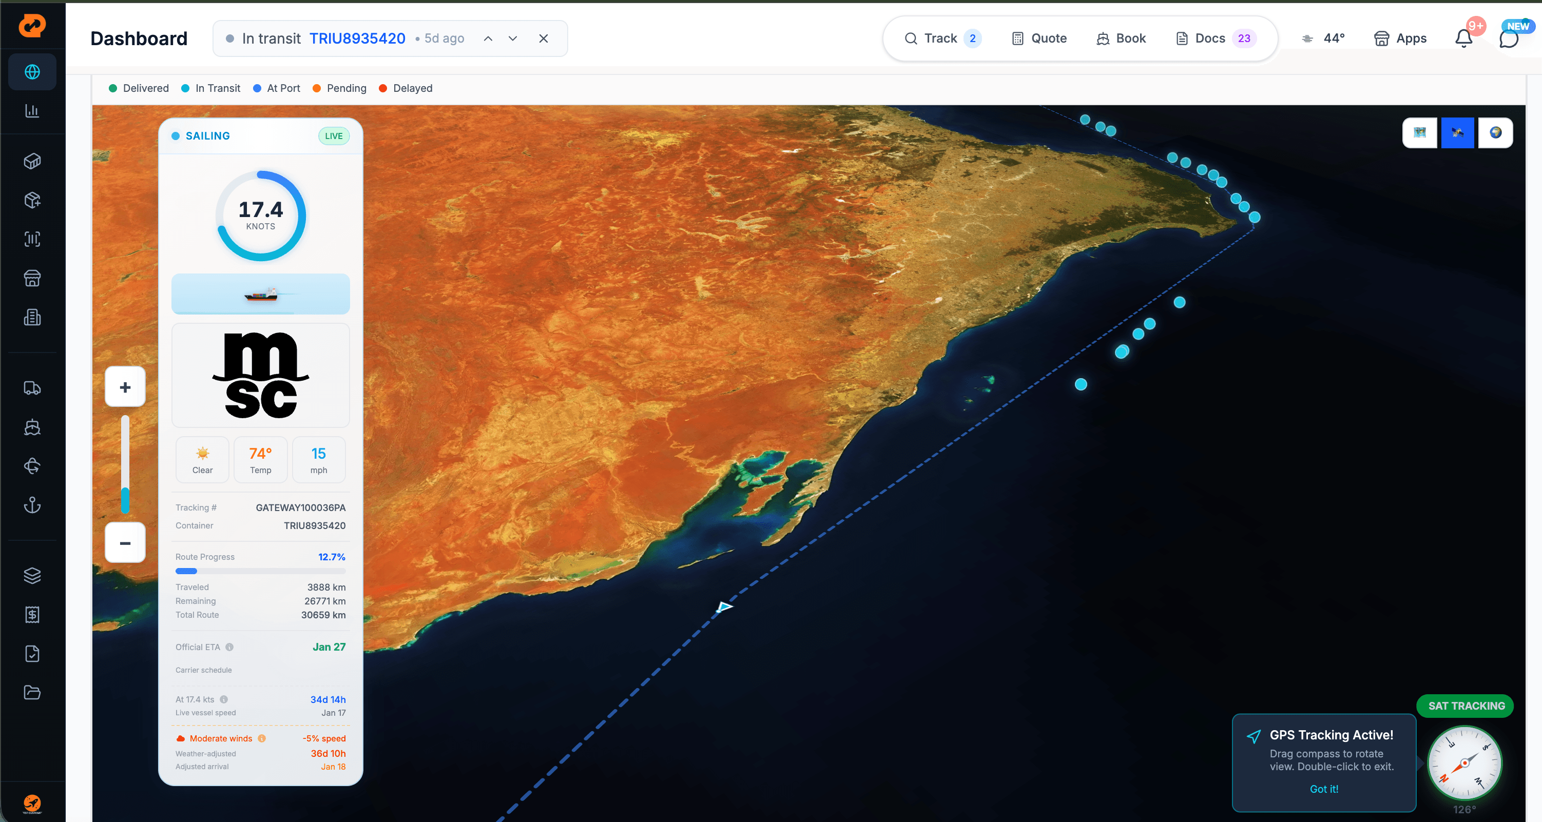Go to next shipment with down chevron
Screen dimensions: 1542x822
(x=512, y=38)
